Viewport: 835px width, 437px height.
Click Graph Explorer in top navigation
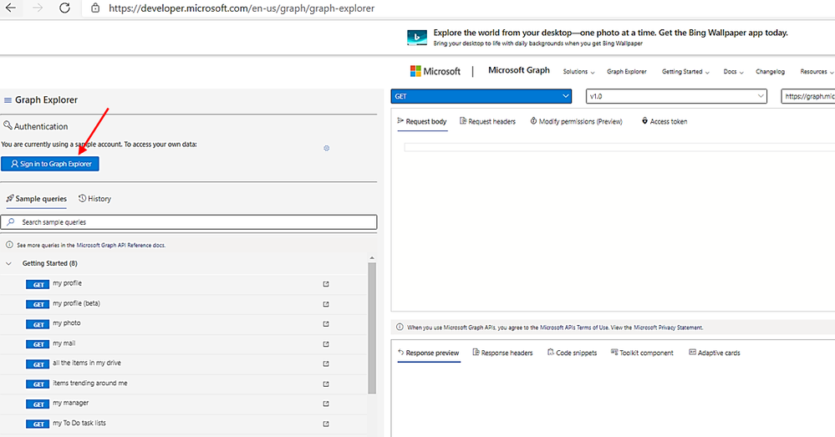pyautogui.click(x=627, y=71)
